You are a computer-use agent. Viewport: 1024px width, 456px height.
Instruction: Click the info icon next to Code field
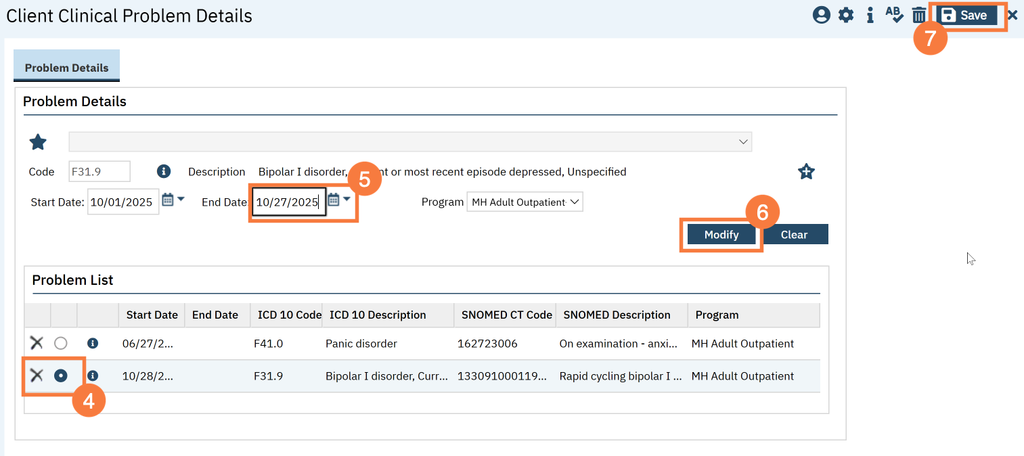tap(163, 171)
